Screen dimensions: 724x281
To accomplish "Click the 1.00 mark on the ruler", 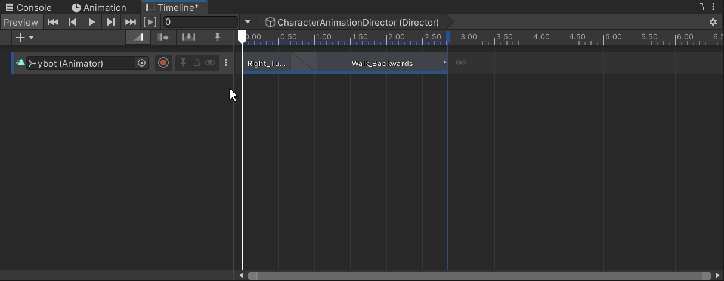I will tap(324, 37).
